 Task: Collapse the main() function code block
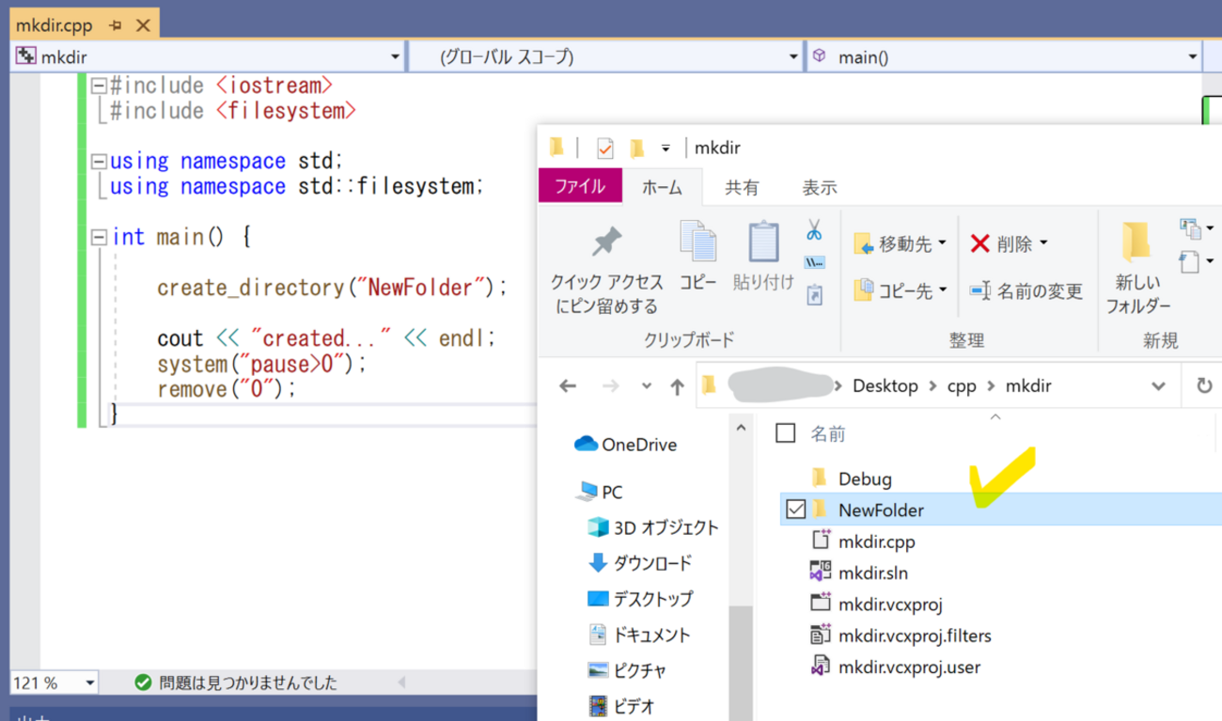pos(99,237)
